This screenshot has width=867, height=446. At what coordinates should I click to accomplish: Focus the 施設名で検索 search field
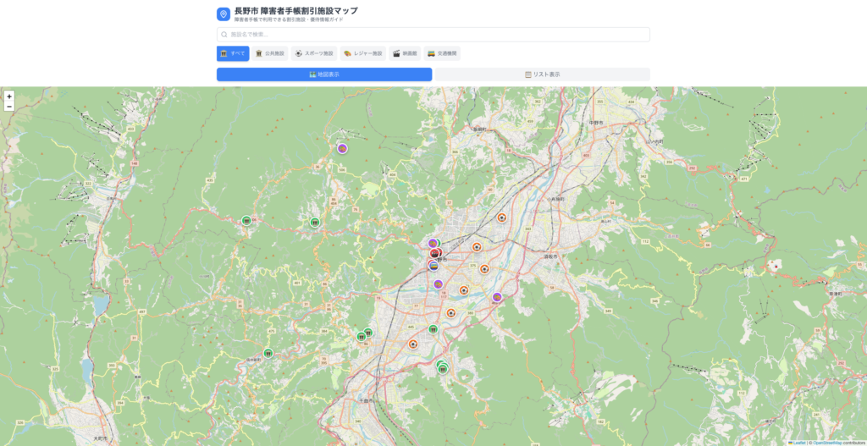pos(433,35)
